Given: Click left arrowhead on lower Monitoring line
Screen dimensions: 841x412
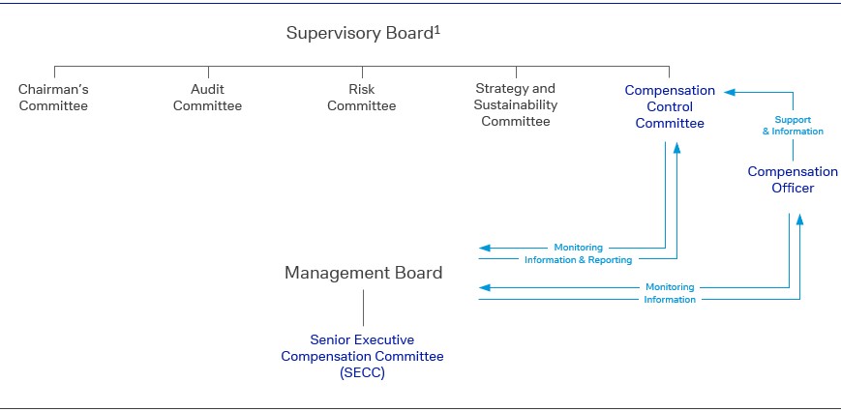Looking at the screenshot, I should (x=484, y=287).
